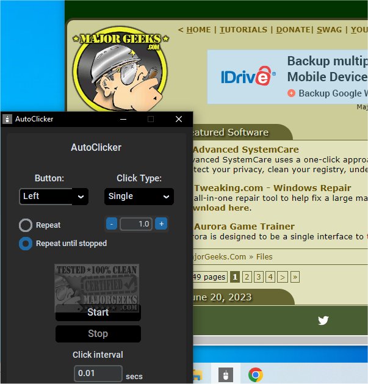
Task: Open Tweaking.com - Windows Repair link
Action: coord(272,188)
